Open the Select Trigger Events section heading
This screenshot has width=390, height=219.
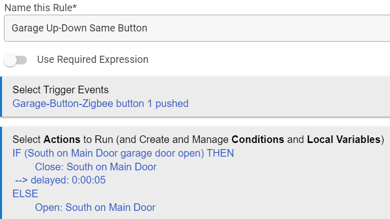coord(60,90)
